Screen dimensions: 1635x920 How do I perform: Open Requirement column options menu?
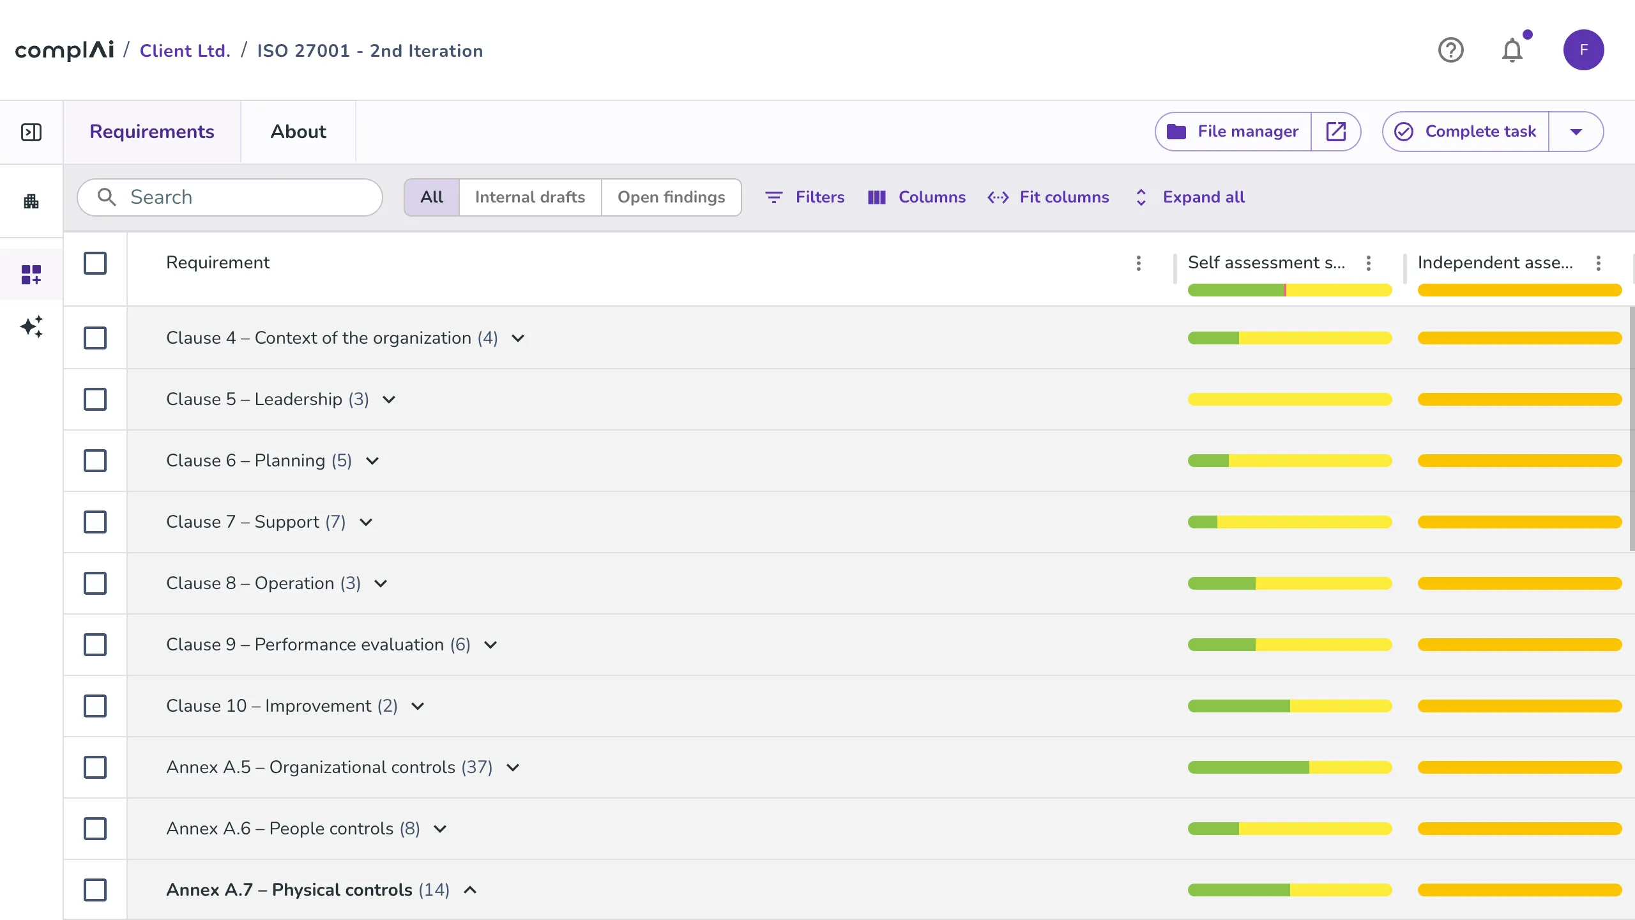[x=1139, y=263]
